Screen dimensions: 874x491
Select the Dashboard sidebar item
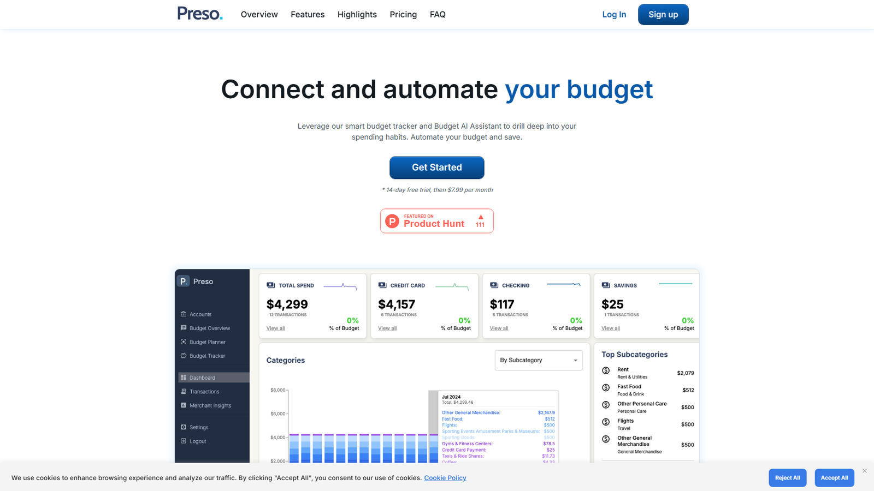pyautogui.click(x=202, y=377)
